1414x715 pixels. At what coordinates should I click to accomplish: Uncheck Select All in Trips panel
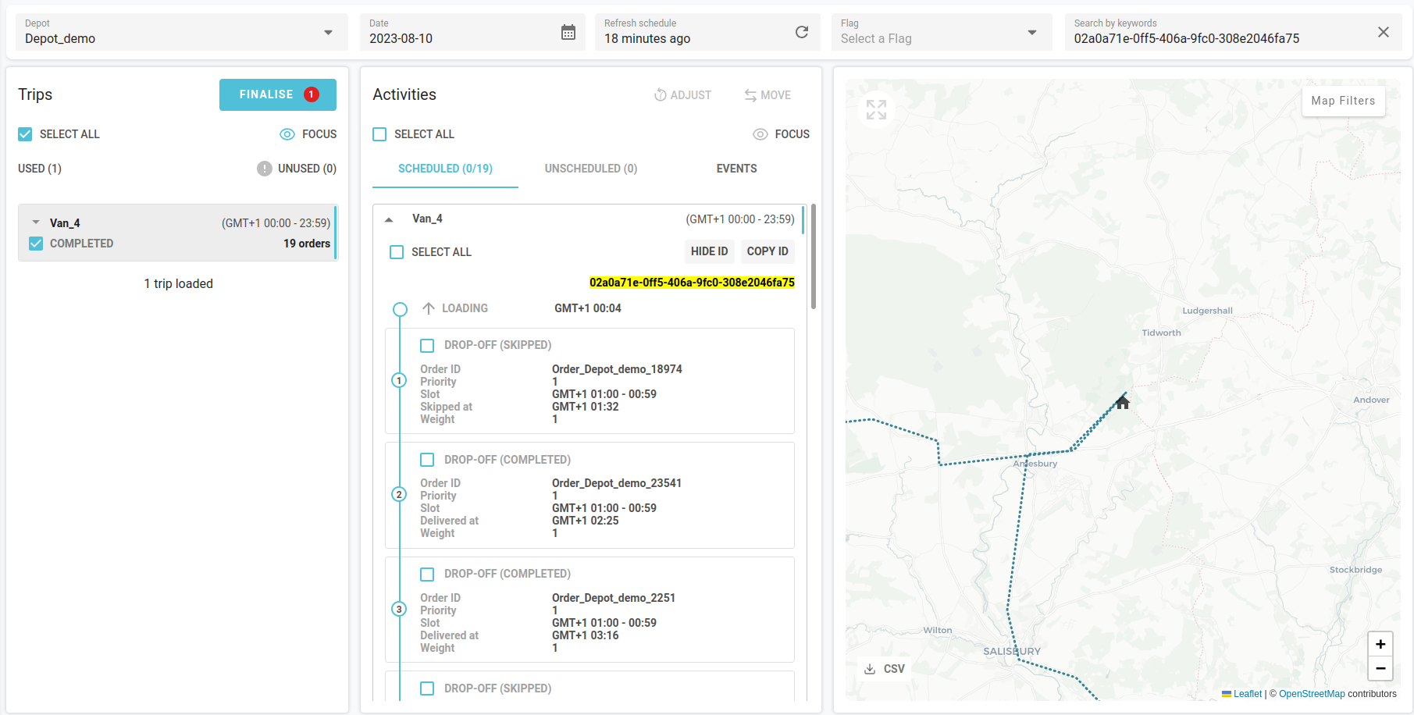point(26,134)
